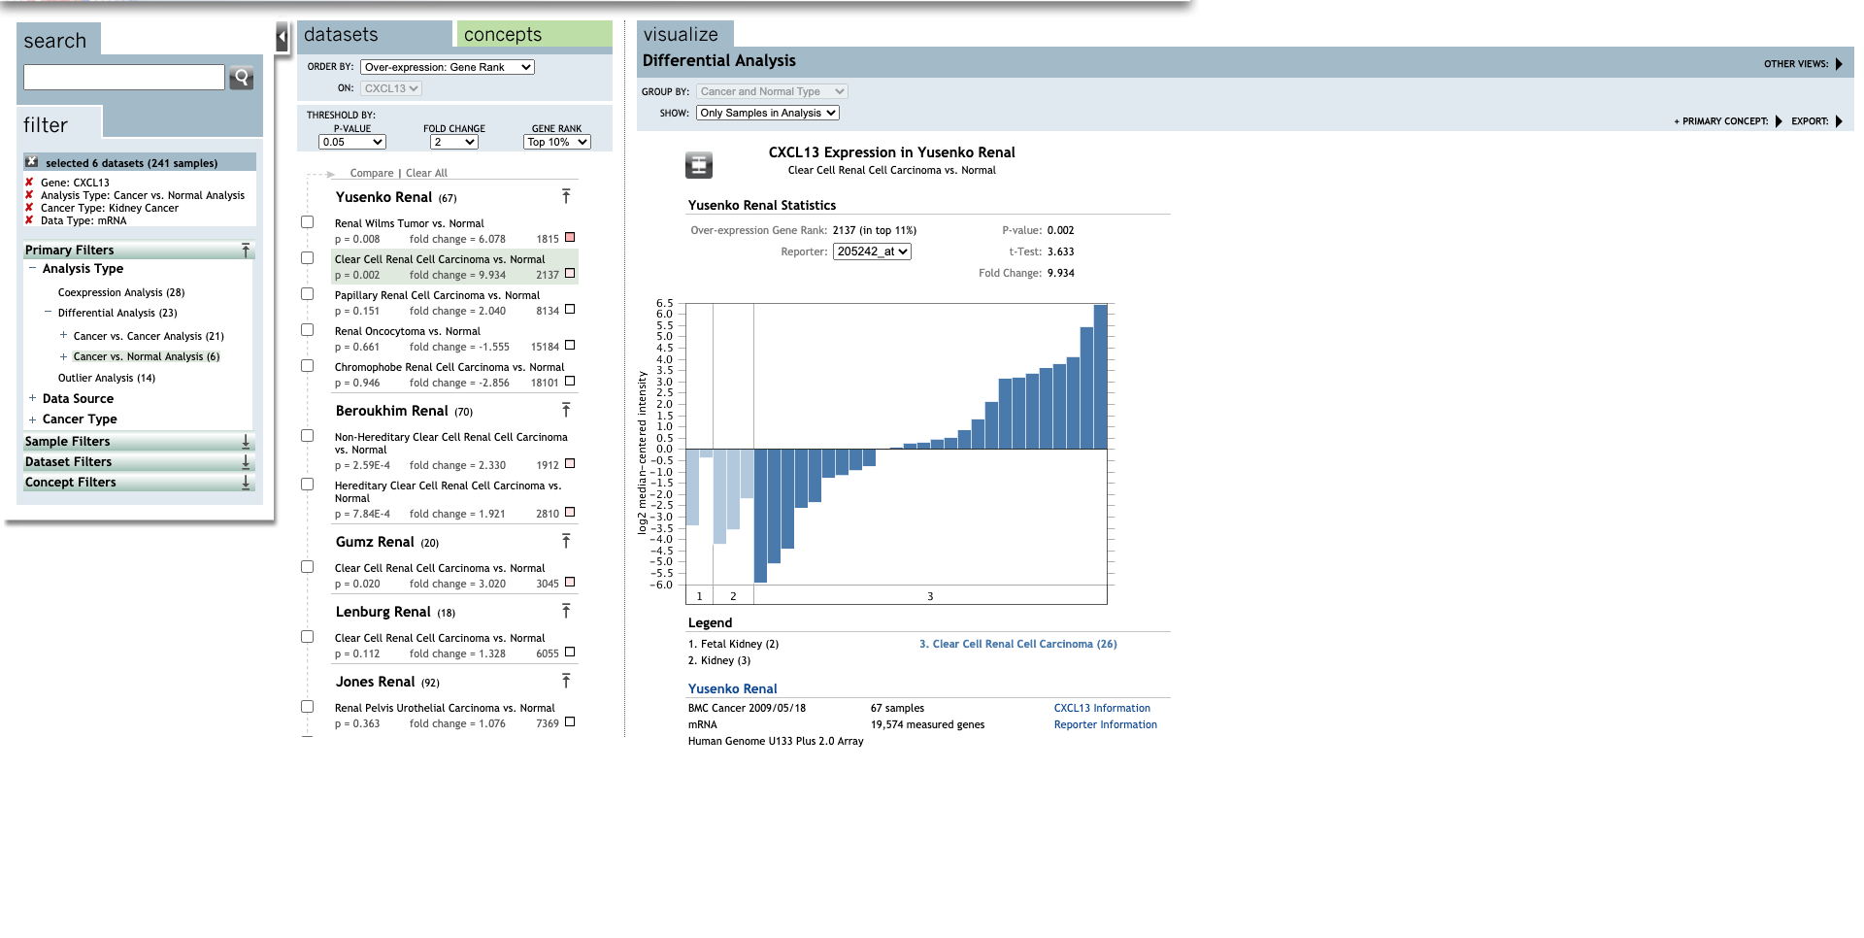Open the Order By dropdown
The height and width of the screenshot is (938, 1864).
[448, 67]
